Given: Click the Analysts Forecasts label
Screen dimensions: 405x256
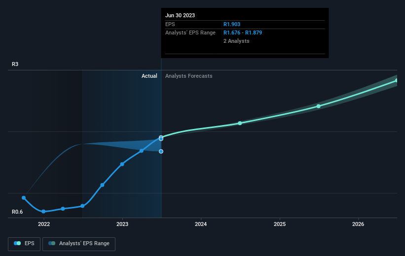Looking at the screenshot, I should click(x=189, y=76).
